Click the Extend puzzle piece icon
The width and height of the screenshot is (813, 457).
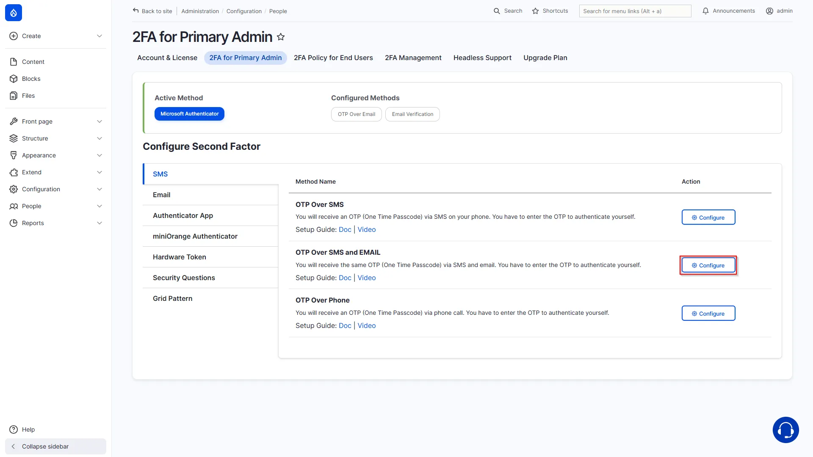(14, 172)
